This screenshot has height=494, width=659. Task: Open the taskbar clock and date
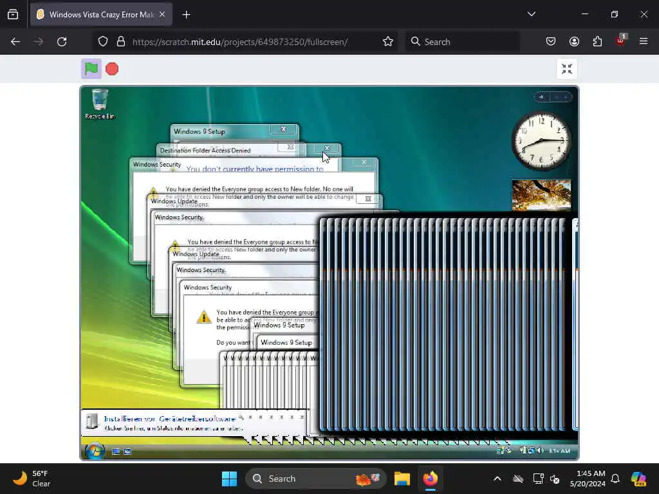588,479
